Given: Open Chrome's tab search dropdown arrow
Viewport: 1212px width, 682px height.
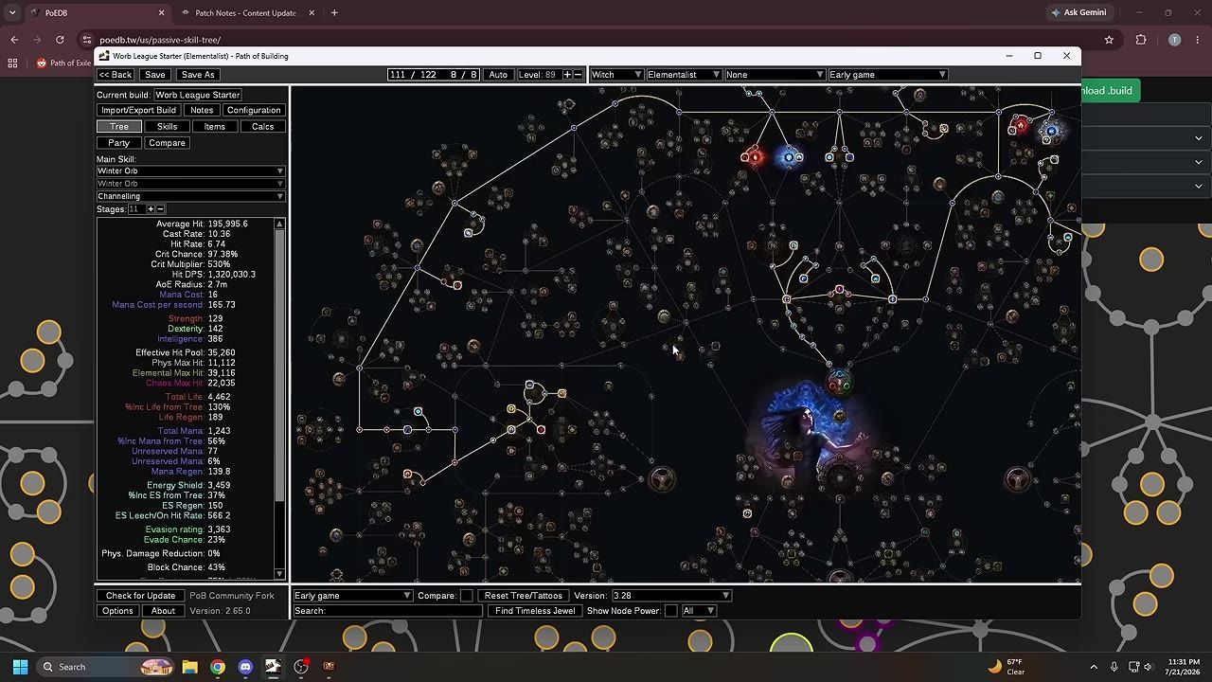Looking at the screenshot, I should pyautogui.click(x=12, y=13).
